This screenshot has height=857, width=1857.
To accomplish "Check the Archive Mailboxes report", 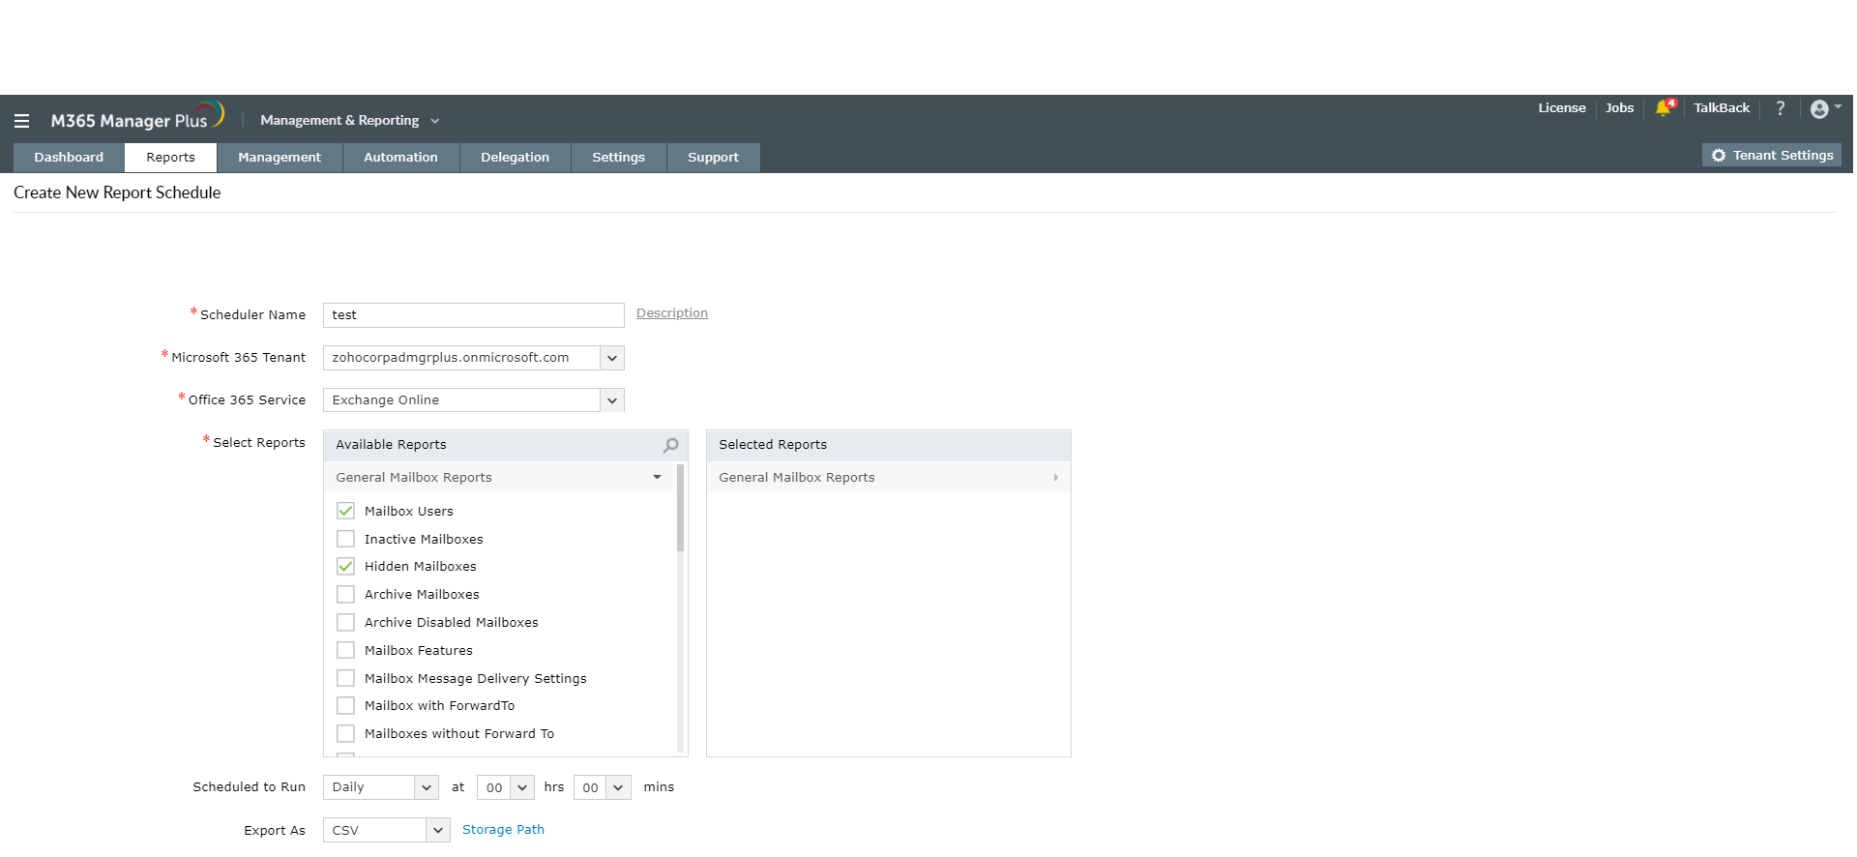I will click(x=345, y=594).
